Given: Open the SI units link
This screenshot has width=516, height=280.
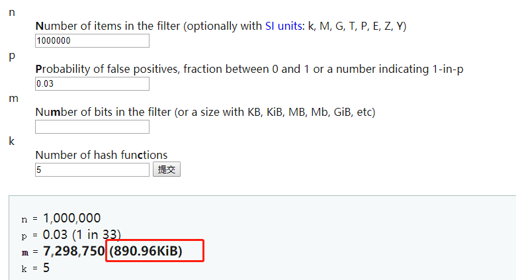Looking at the screenshot, I should tap(284, 26).
